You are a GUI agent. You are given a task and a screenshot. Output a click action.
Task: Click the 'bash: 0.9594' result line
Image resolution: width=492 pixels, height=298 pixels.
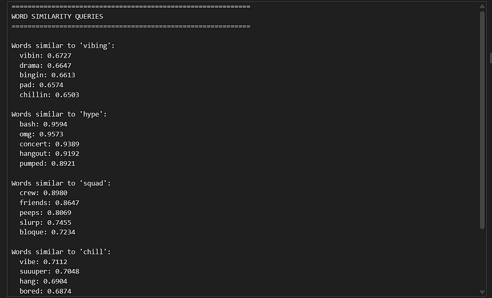(43, 124)
